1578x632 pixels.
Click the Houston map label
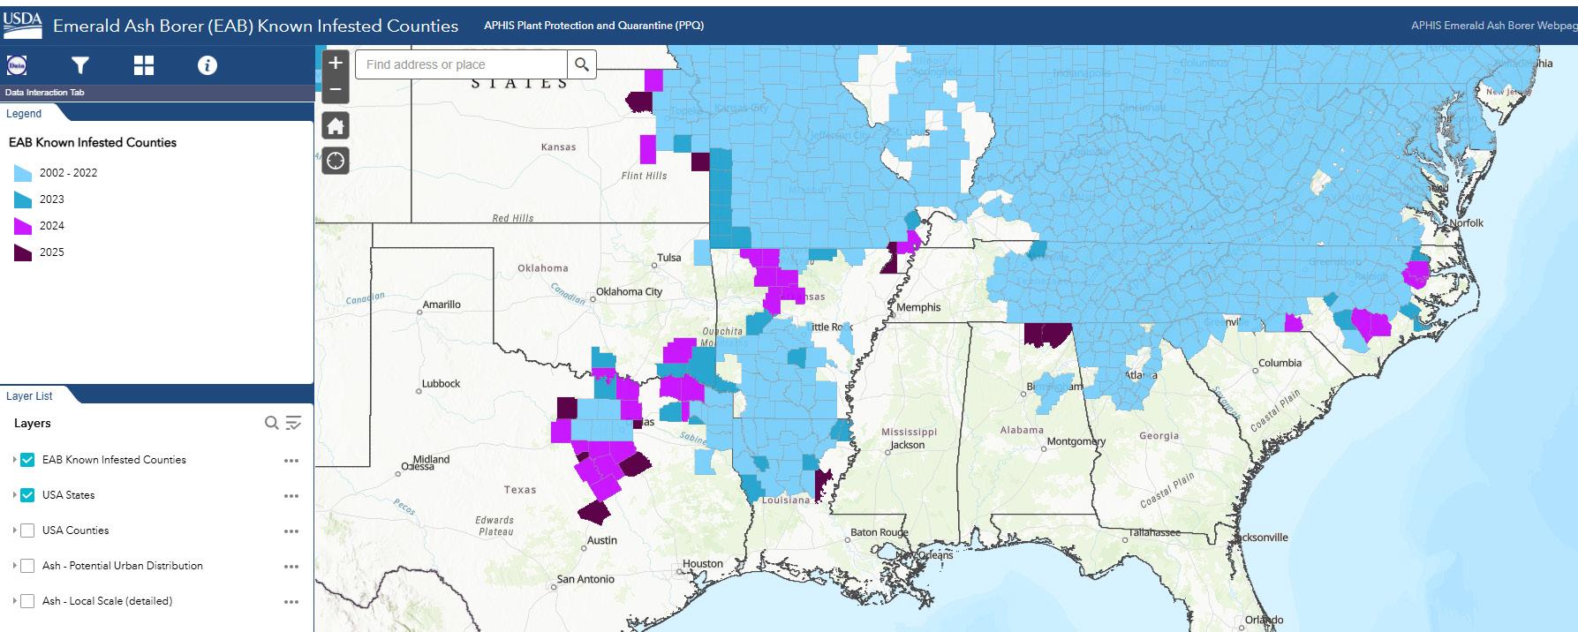pos(703,563)
